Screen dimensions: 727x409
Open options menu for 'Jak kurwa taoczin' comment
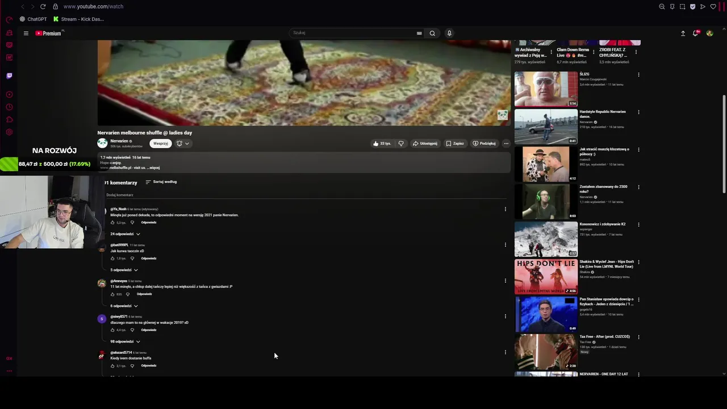505,245
